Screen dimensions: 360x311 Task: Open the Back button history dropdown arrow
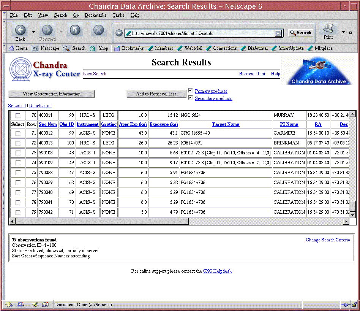pyautogui.click(x=33, y=32)
